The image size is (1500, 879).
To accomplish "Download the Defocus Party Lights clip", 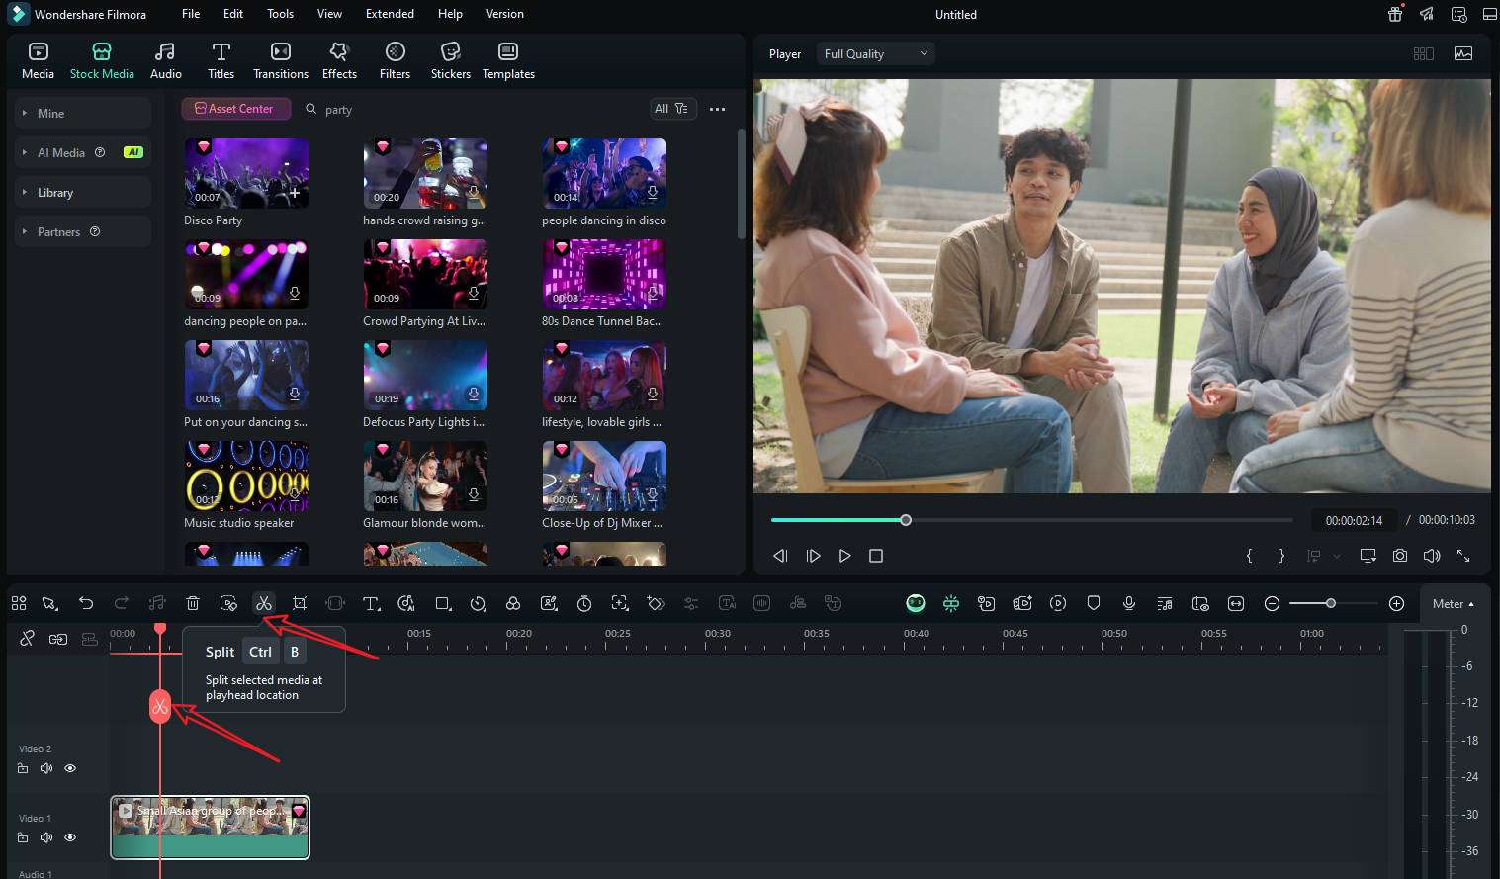I will point(474,394).
